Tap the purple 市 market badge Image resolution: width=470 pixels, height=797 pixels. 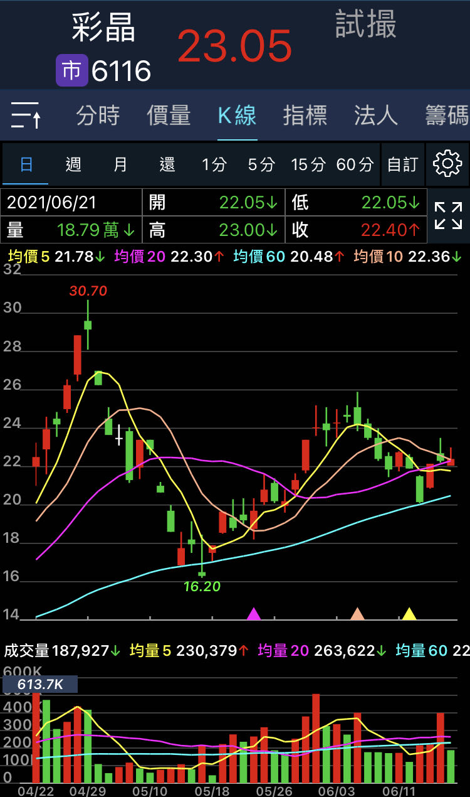point(71,70)
